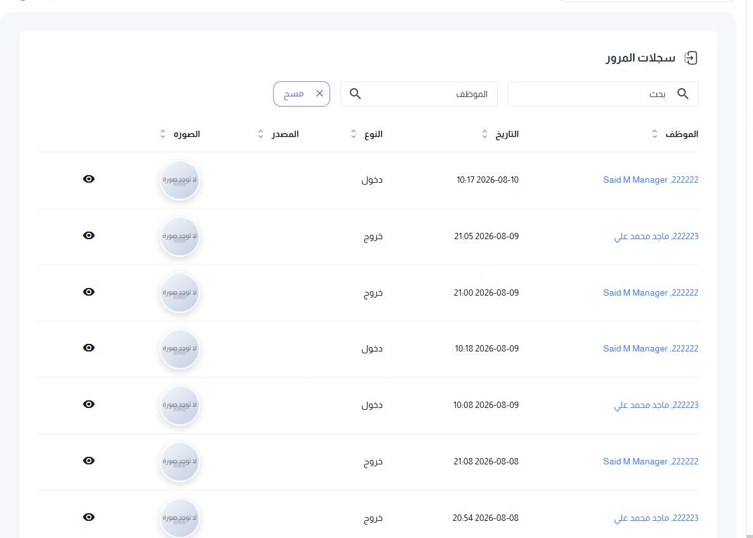Click photo placeholder in 10:18 2026-08-09 row

coord(180,349)
